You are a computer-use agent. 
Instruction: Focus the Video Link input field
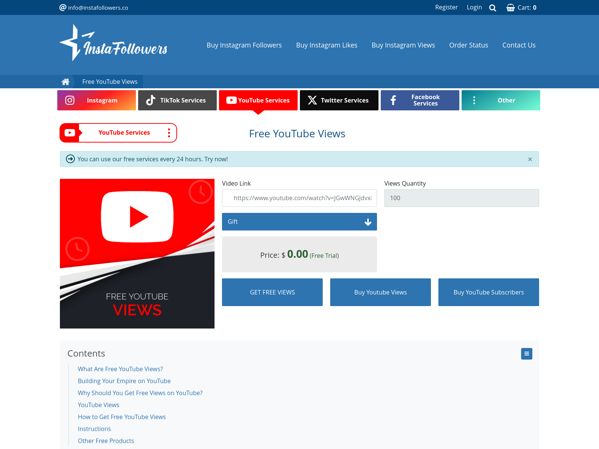pyautogui.click(x=299, y=198)
